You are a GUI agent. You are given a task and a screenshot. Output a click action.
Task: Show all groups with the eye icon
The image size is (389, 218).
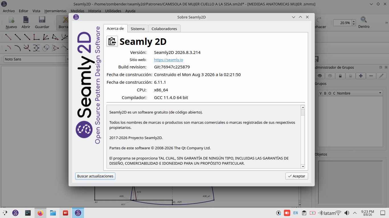point(320,76)
